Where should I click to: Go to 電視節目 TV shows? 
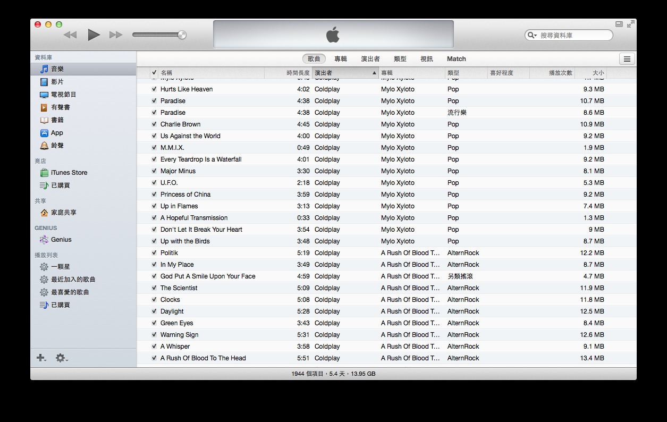pyautogui.click(x=83, y=95)
